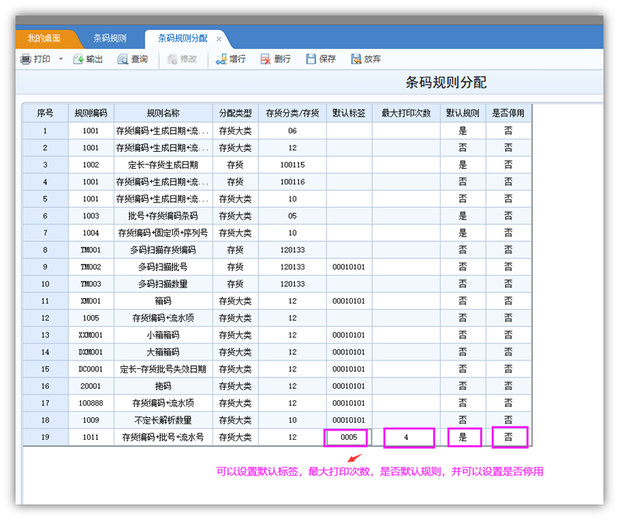Click the Query (查询) icon
The image size is (619, 520).
point(123,59)
